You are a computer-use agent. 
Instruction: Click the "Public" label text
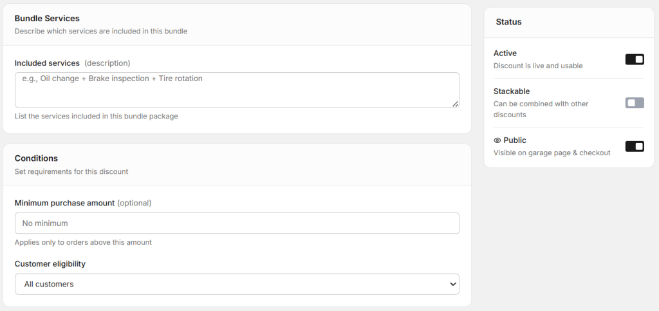pos(515,140)
